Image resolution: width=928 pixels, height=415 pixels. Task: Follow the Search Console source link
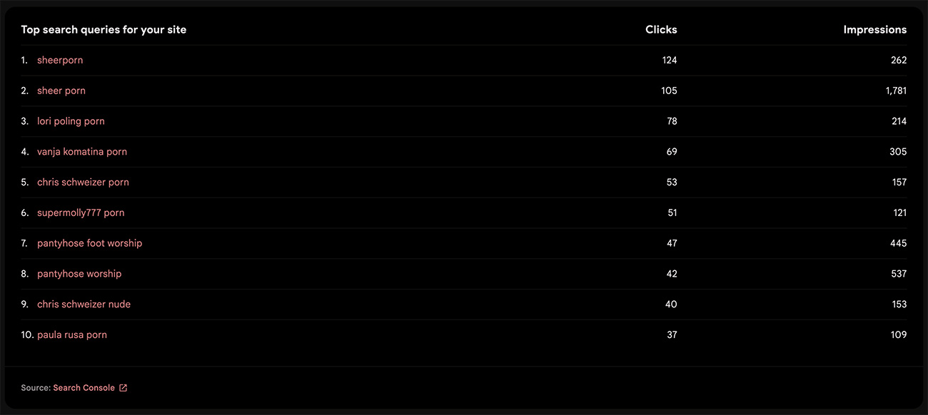point(84,388)
